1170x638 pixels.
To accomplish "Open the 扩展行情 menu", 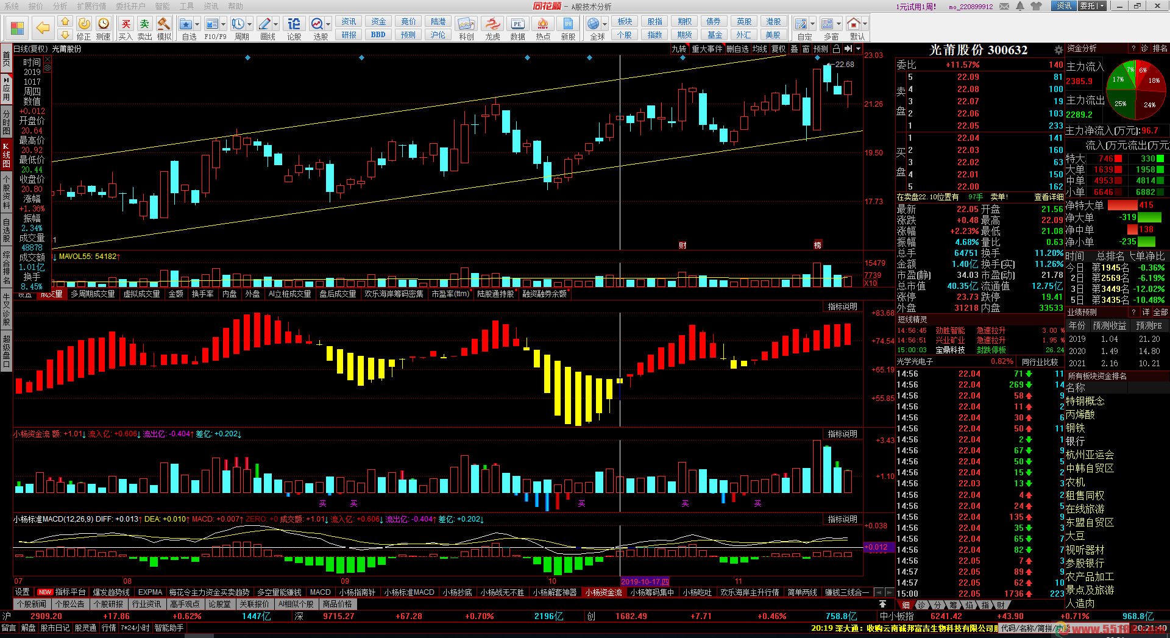I will (91, 6).
